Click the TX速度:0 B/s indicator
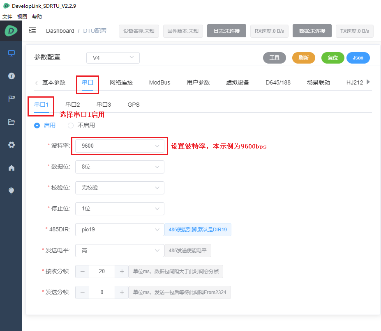 click(x=355, y=31)
